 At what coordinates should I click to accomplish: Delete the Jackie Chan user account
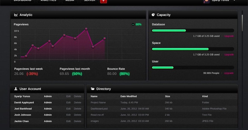[78, 121]
